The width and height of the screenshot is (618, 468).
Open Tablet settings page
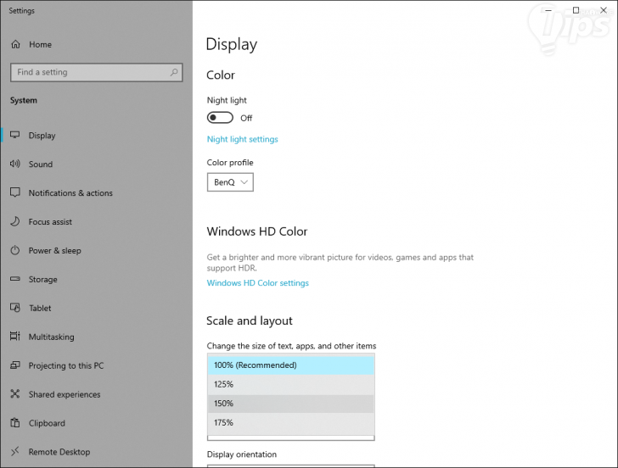[x=40, y=309]
